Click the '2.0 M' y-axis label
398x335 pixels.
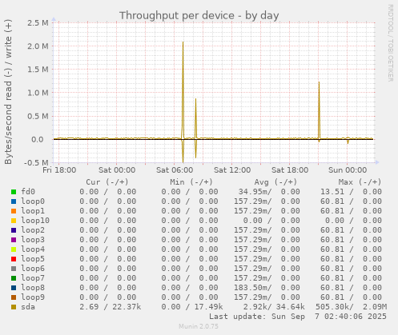point(38,46)
